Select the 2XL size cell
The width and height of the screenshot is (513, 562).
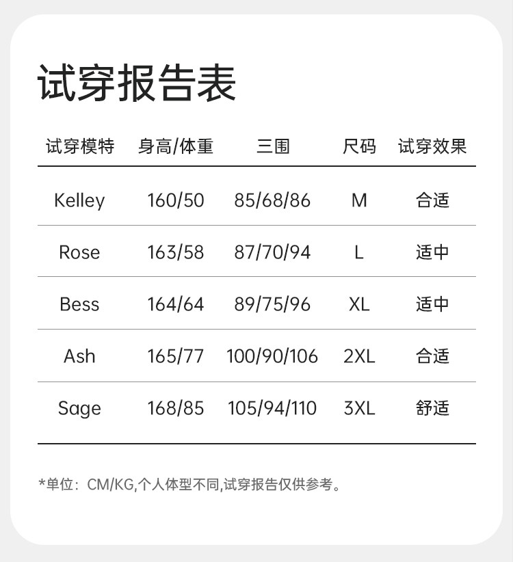[359, 356]
